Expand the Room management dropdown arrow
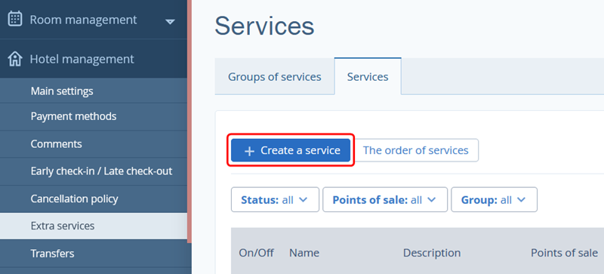 pyautogui.click(x=170, y=22)
